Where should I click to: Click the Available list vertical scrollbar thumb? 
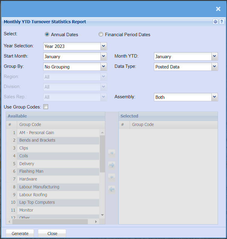click(102, 154)
